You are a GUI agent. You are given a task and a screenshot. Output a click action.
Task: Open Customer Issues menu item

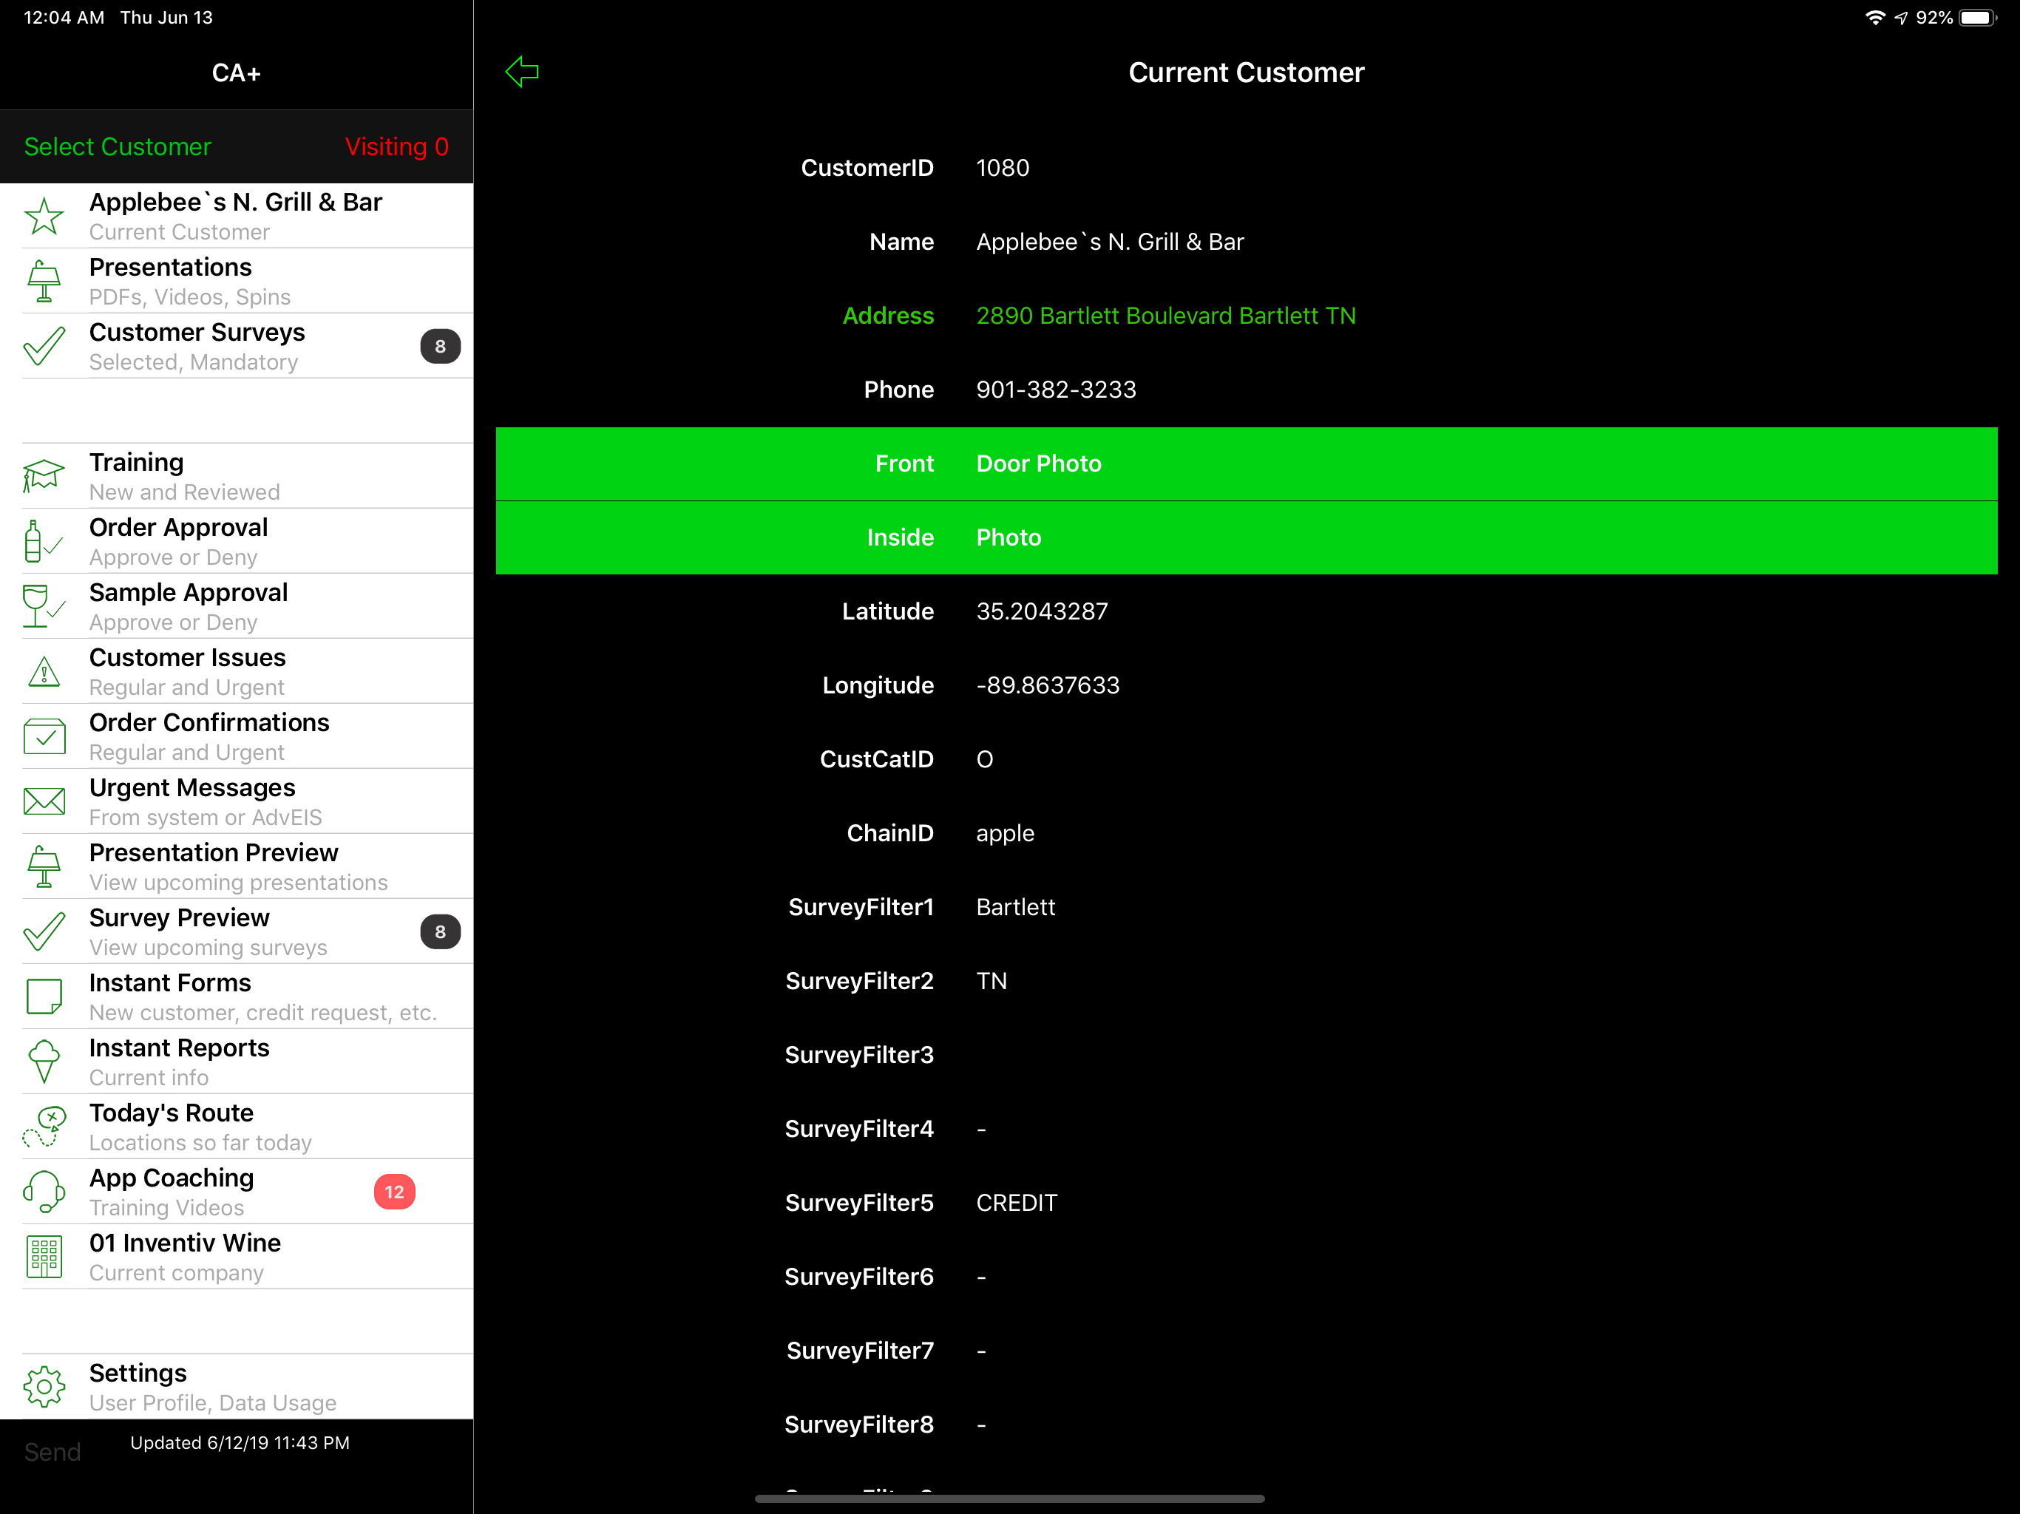237,671
